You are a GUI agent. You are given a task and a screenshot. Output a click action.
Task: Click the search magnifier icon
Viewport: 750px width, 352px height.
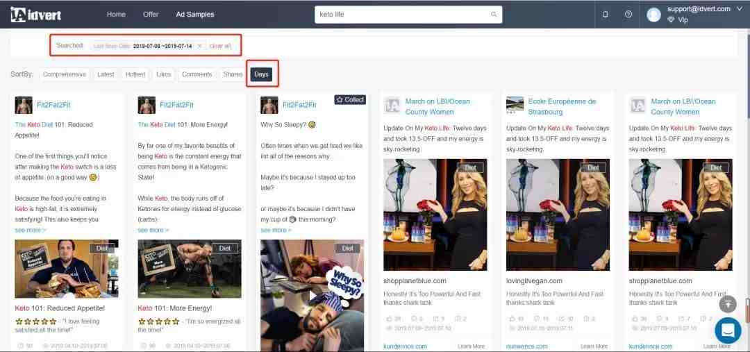tap(494, 15)
